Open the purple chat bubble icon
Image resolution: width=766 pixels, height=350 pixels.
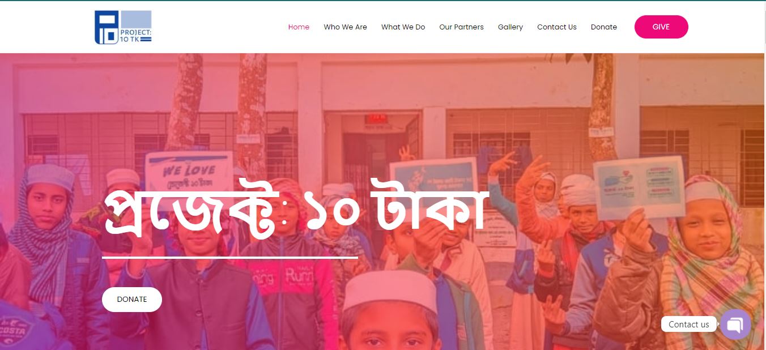click(x=735, y=325)
